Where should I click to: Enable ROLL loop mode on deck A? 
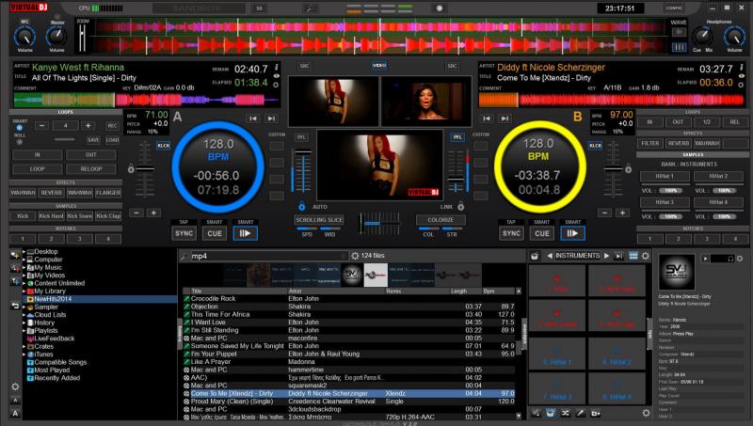(20, 141)
